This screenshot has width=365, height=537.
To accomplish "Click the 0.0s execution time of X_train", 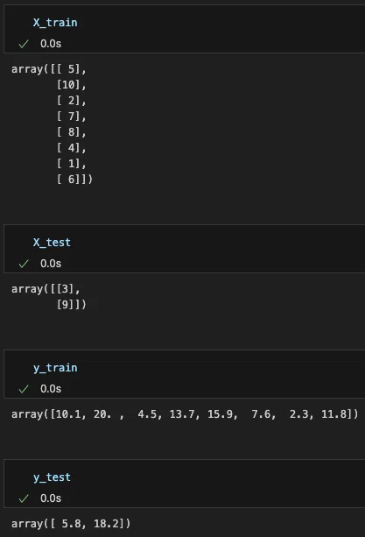I will pyautogui.click(x=51, y=44).
